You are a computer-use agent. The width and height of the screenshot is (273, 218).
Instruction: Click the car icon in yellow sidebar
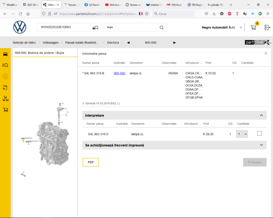click(x=5, y=54)
